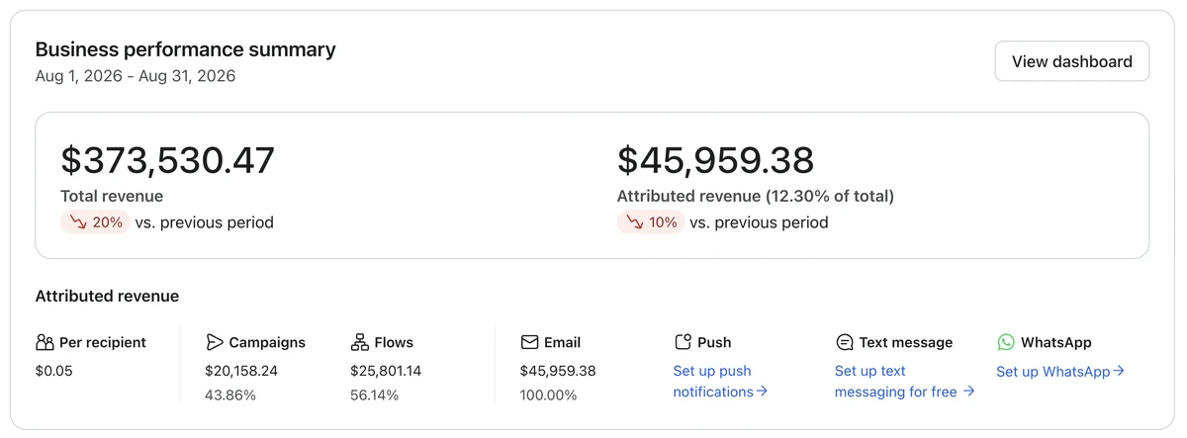Click the Total revenue label
This screenshot has width=1187, height=438.
112,196
